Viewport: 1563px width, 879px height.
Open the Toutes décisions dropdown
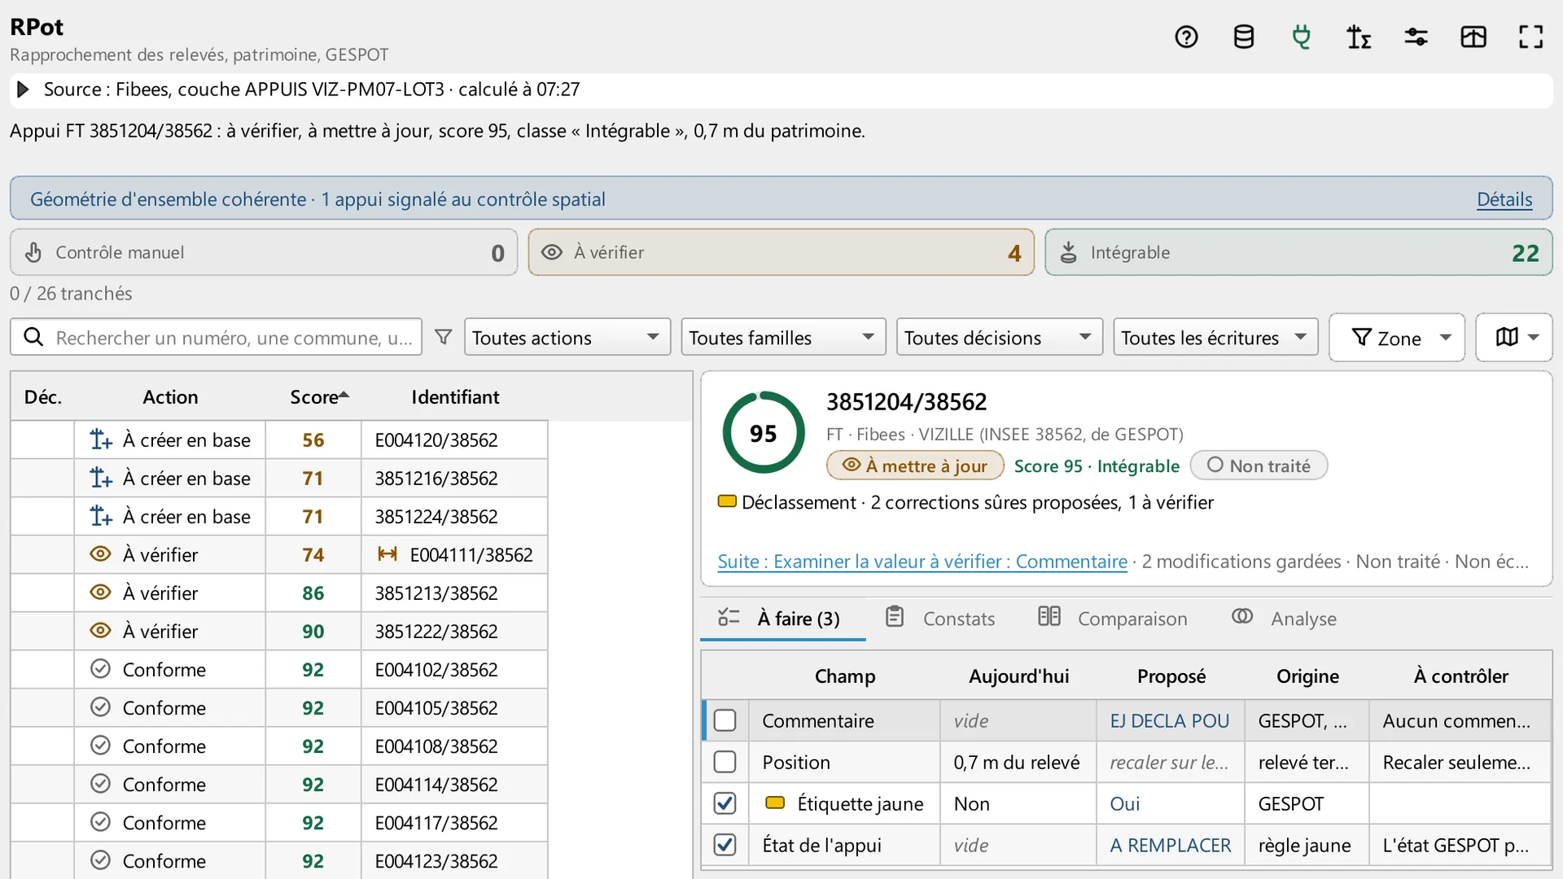click(x=1000, y=337)
